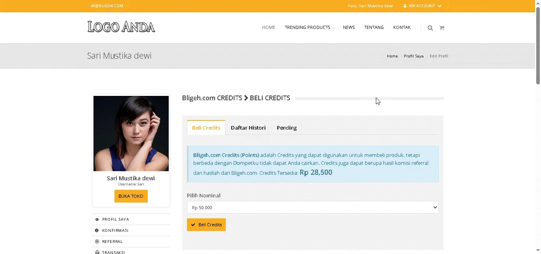Click the Buka Toko button
This screenshot has width=541, height=254.
[x=131, y=196]
